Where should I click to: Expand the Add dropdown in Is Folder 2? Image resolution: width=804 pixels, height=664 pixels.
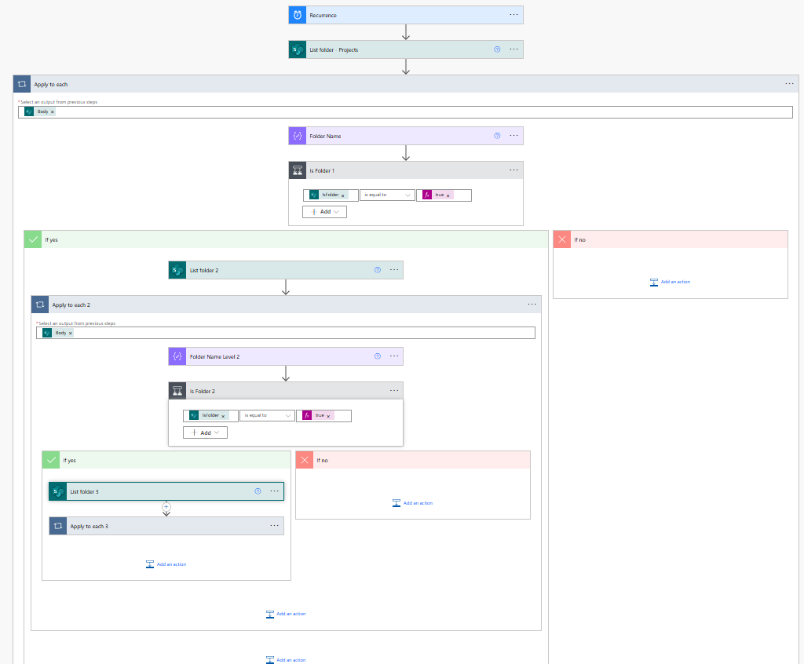coord(205,432)
